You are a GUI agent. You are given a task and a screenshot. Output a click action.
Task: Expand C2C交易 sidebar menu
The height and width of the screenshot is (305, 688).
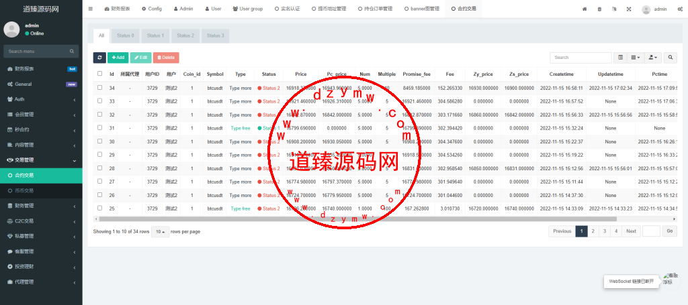[41, 221]
